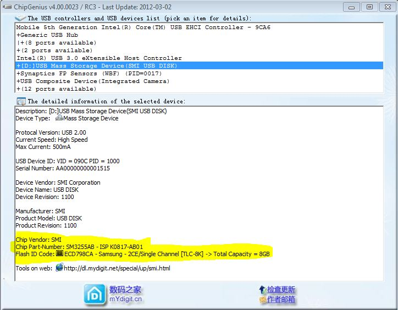Click the Product Revision: 1100 line
This screenshot has width=398, height=310.
tap(46, 225)
